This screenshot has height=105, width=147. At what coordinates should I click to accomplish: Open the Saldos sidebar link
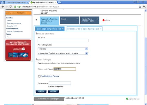click(9, 20)
